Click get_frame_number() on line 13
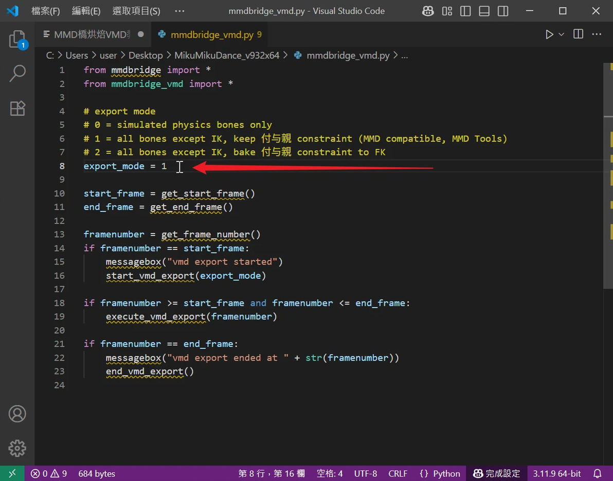The width and height of the screenshot is (613, 481). pyautogui.click(x=211, y=235)
